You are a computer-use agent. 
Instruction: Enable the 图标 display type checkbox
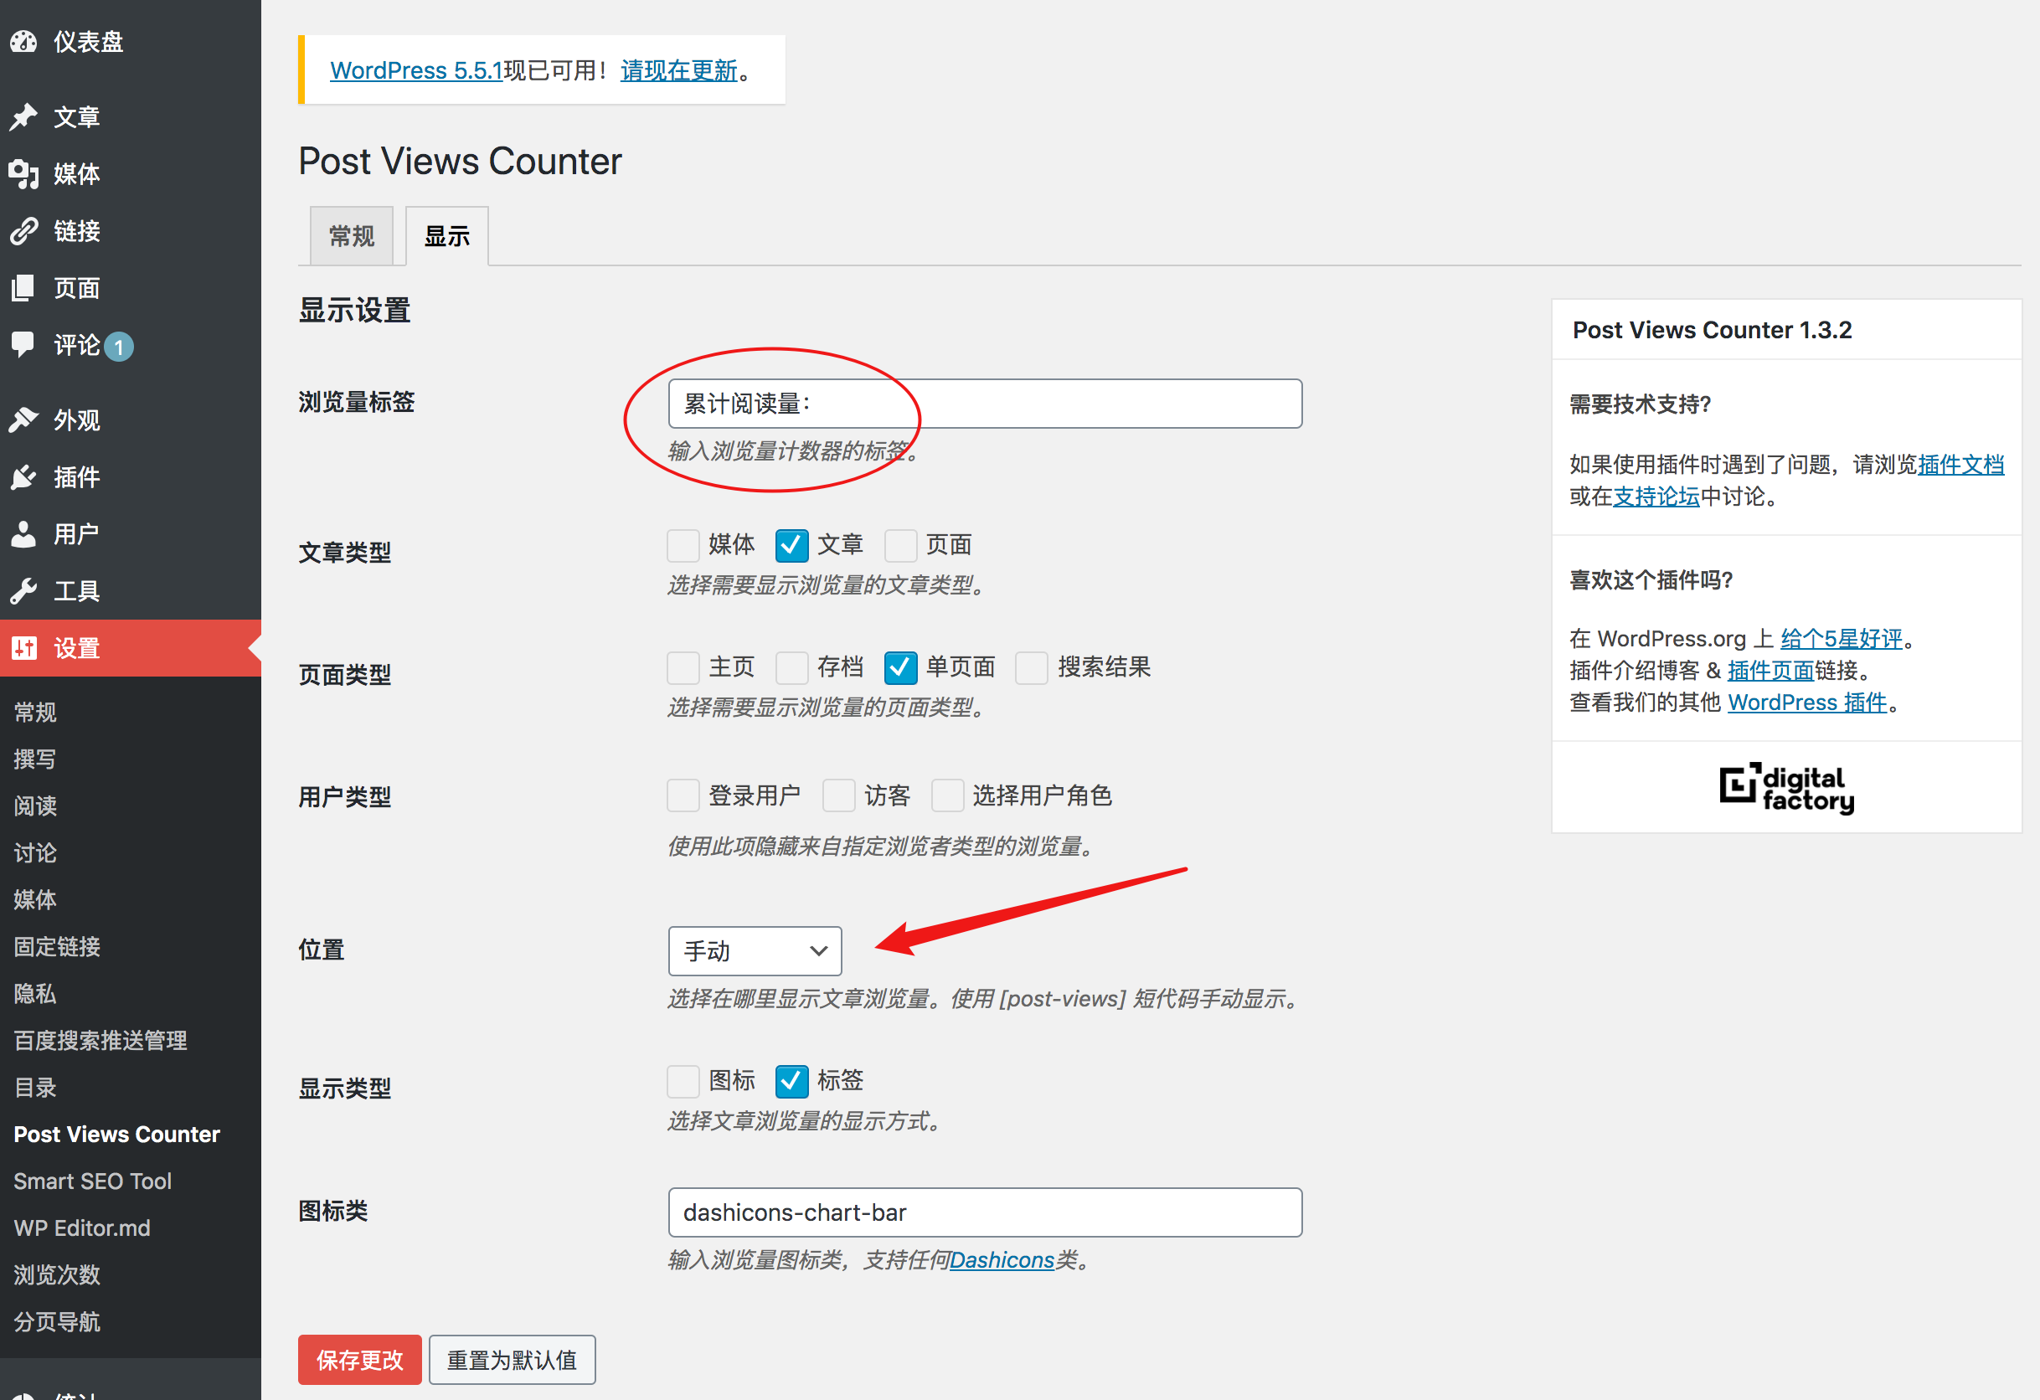683,1081
